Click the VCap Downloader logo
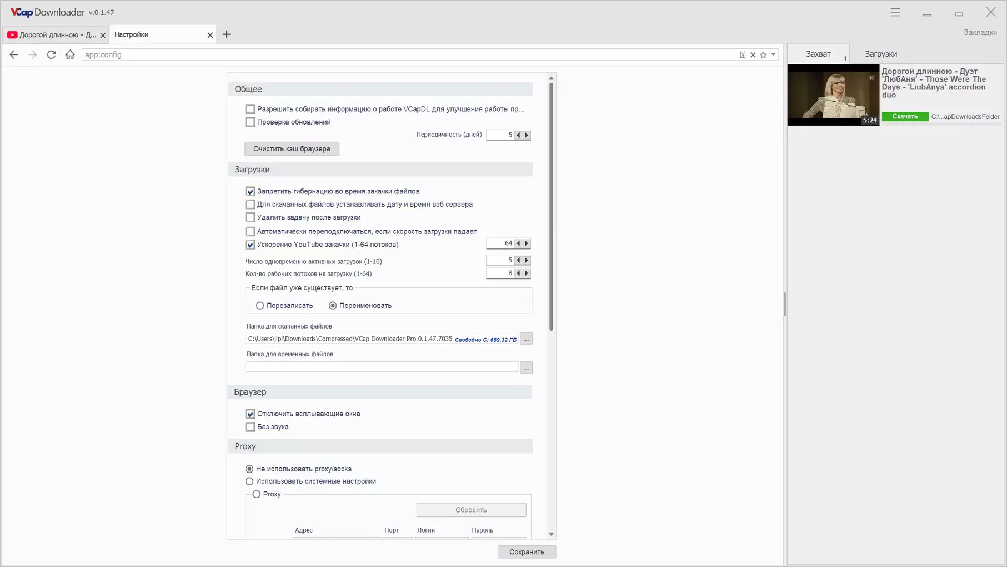The width and height of the screenshot is (1007, 567). point(47,12)
